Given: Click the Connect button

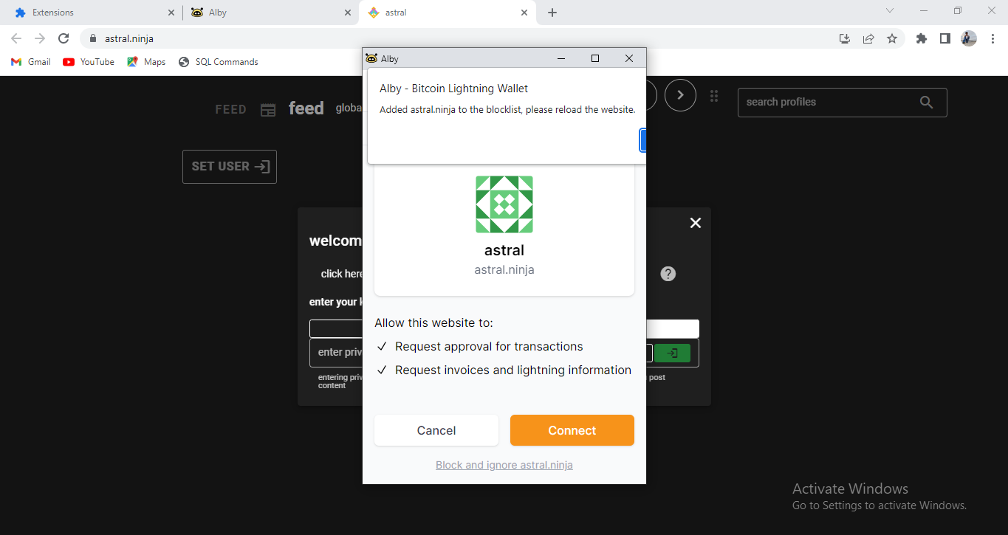Looking at the screenshot, I should [572, 430].
